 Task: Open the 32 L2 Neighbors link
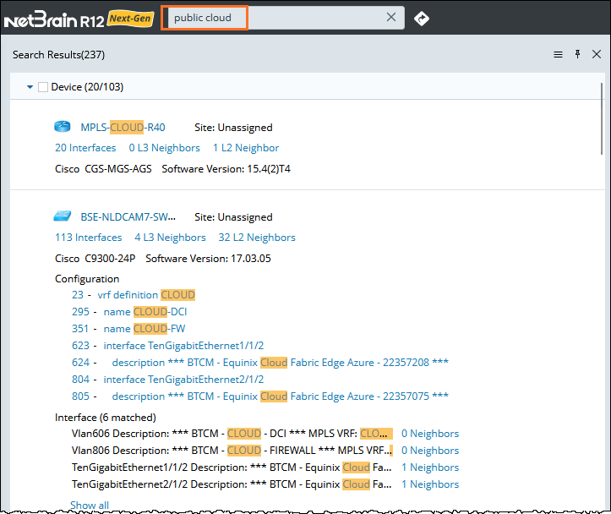pos(257,238)
